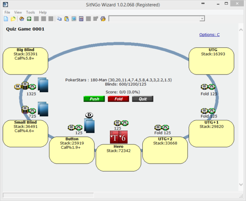Open the Options: C link

[210, 34]
